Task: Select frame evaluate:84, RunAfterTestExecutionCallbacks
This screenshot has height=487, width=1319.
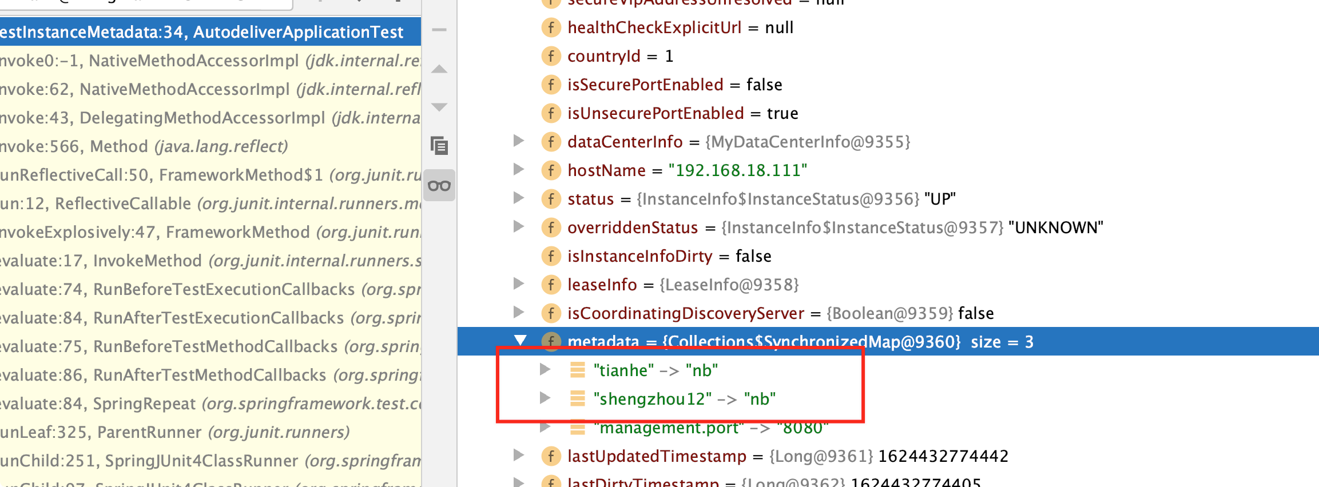Action: 210,318
